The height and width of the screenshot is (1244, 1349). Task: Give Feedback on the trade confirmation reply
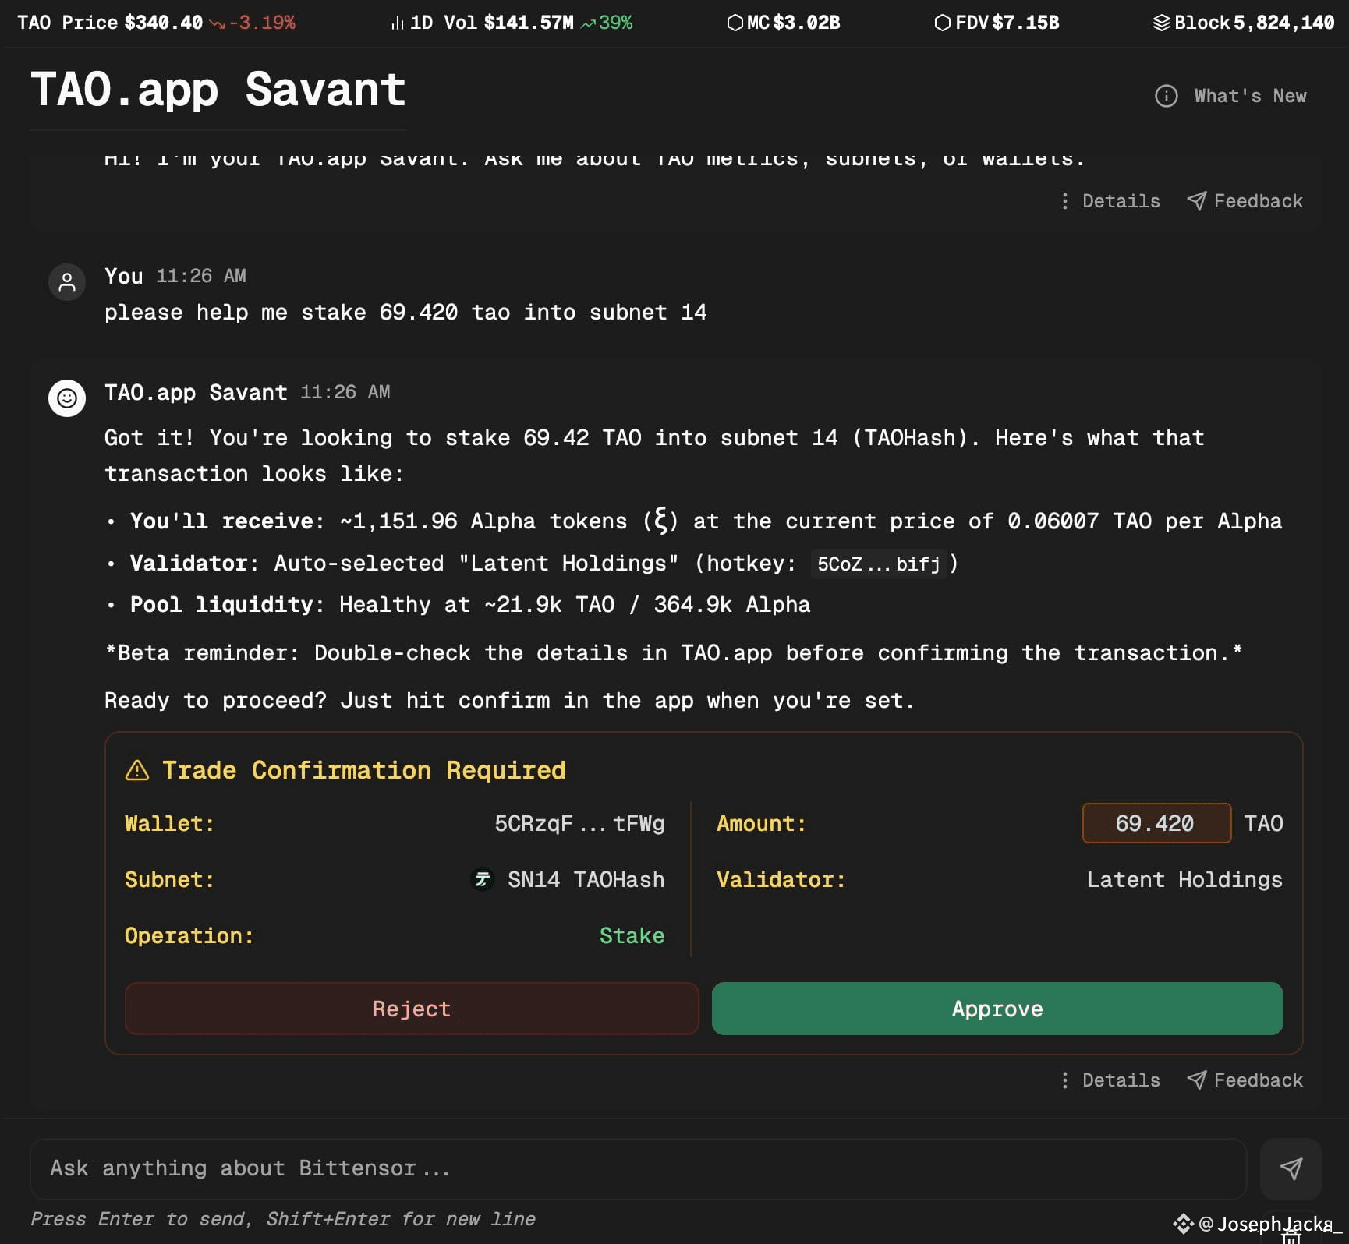point(1245,1080)
